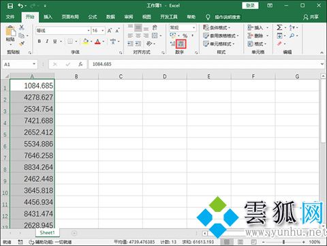The image size is (327, 246).
Task: Click the Fill down-arrow icon in editing group
Action: (x=279, y=35)
